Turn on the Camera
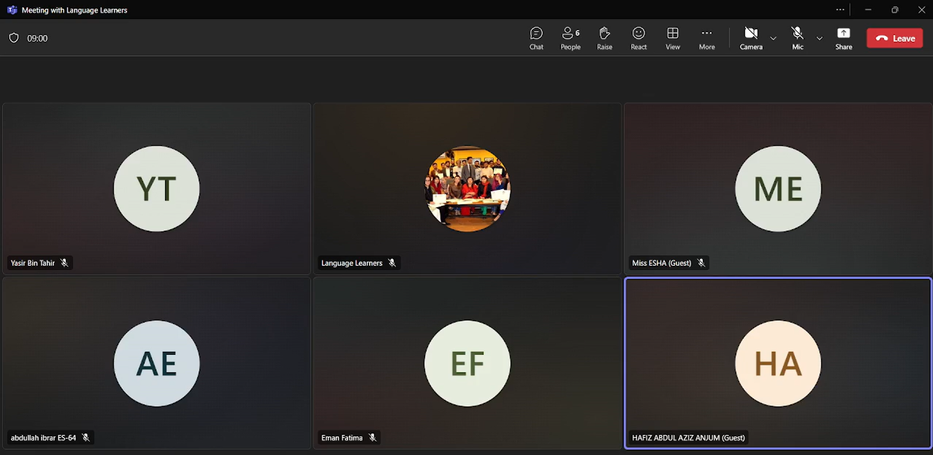Screen dimensions: 933x455 coord(750,38)
